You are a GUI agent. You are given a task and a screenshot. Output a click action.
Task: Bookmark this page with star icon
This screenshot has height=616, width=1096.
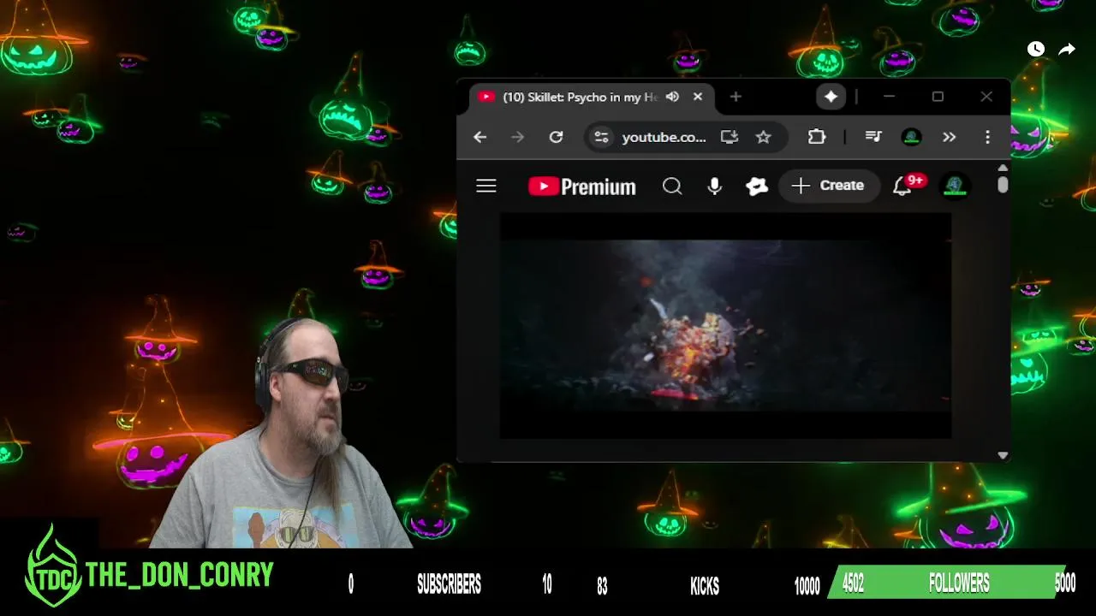(x=764, y=137)
